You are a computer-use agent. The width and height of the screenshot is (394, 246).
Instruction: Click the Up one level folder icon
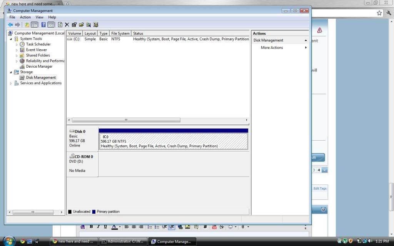[27, 25]
